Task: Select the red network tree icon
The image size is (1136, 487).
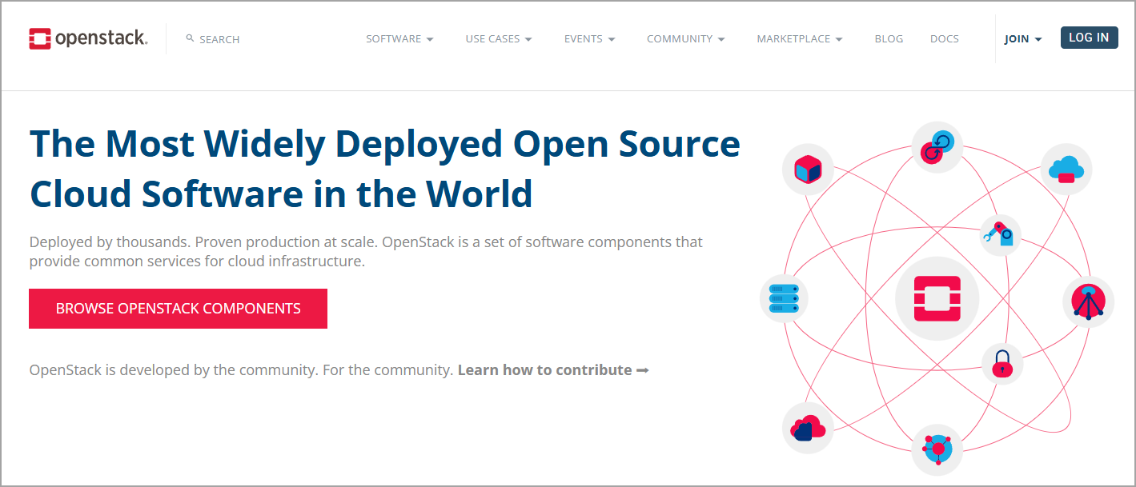Action: [1089, 301]
